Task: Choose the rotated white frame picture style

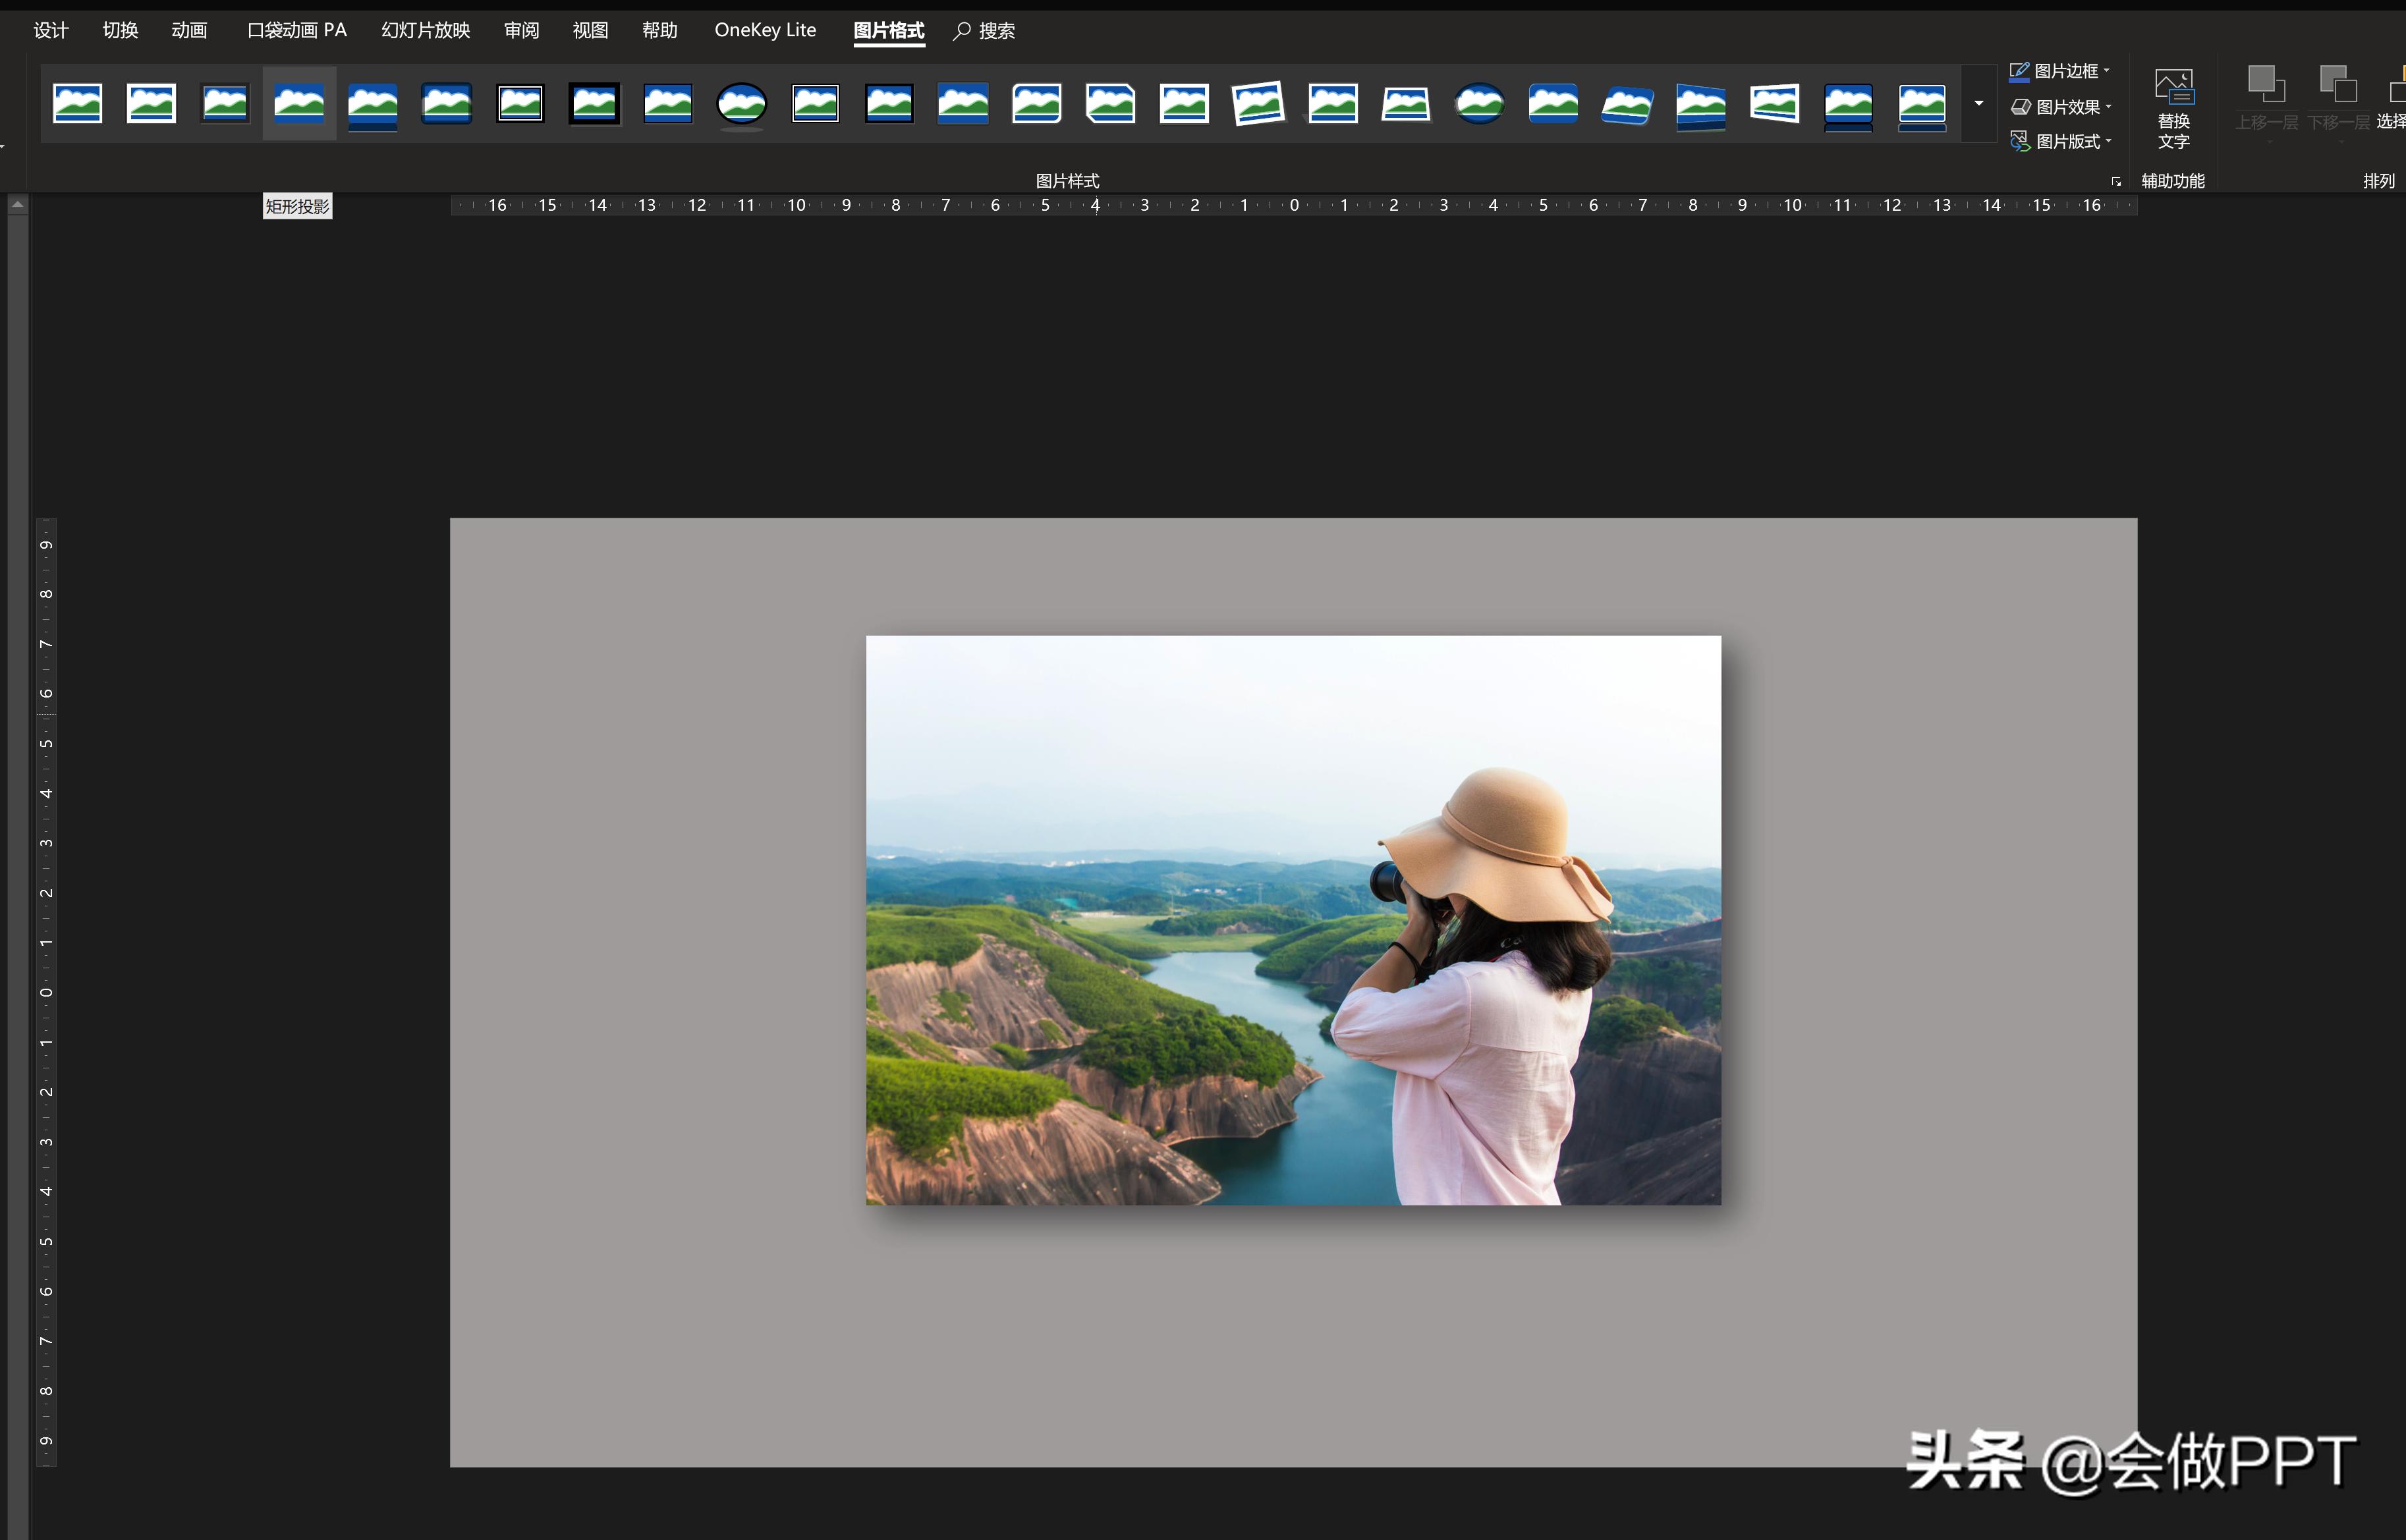Action: coord(1258,104)
